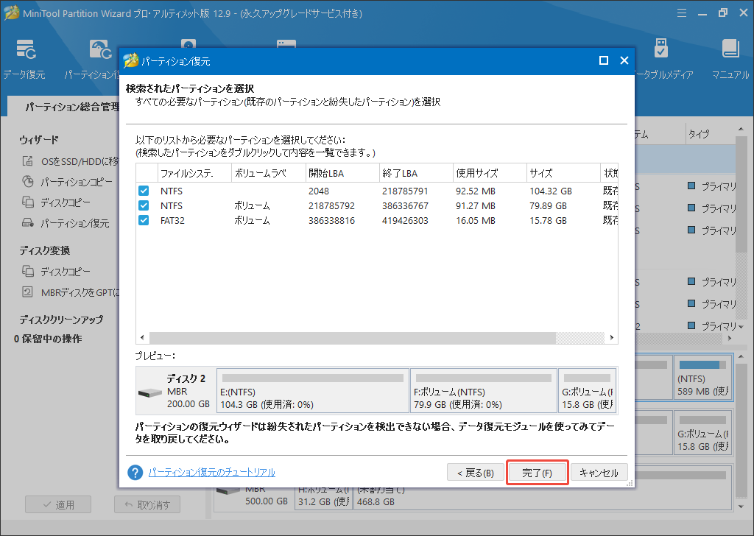Click the ディスククリーンアップ sidebar heading

(61, 320)
